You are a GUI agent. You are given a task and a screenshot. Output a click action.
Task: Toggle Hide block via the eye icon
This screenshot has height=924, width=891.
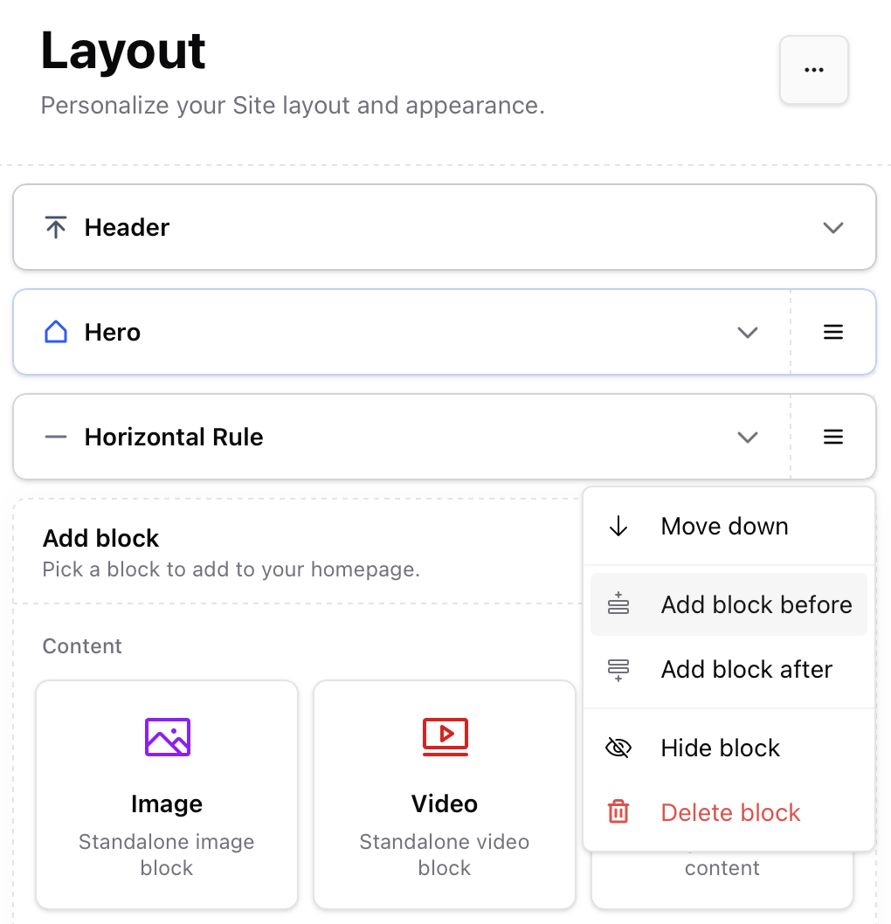point(618,748)
